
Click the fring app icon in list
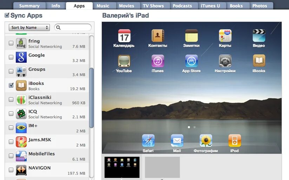click(21, 43)
